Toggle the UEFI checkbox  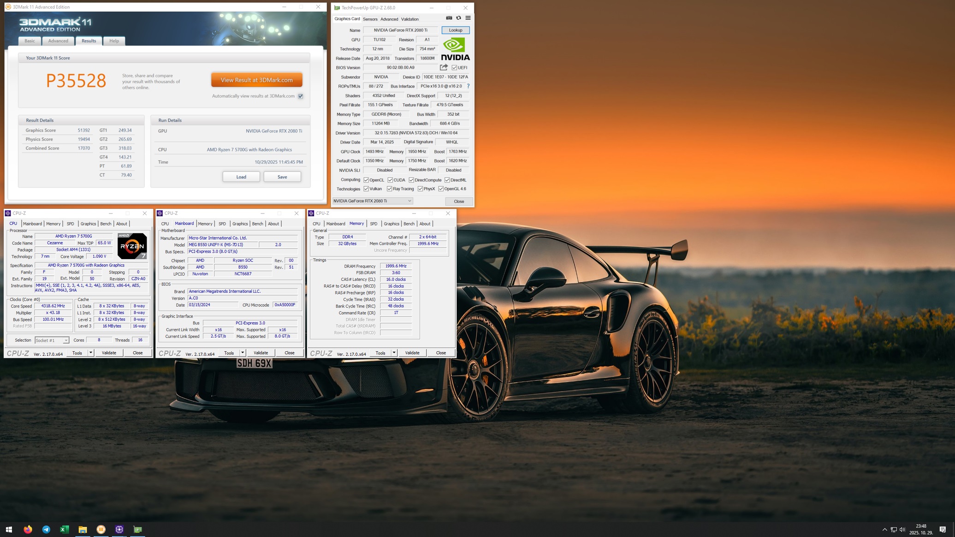pyautogui.click(x=454, y=68)
